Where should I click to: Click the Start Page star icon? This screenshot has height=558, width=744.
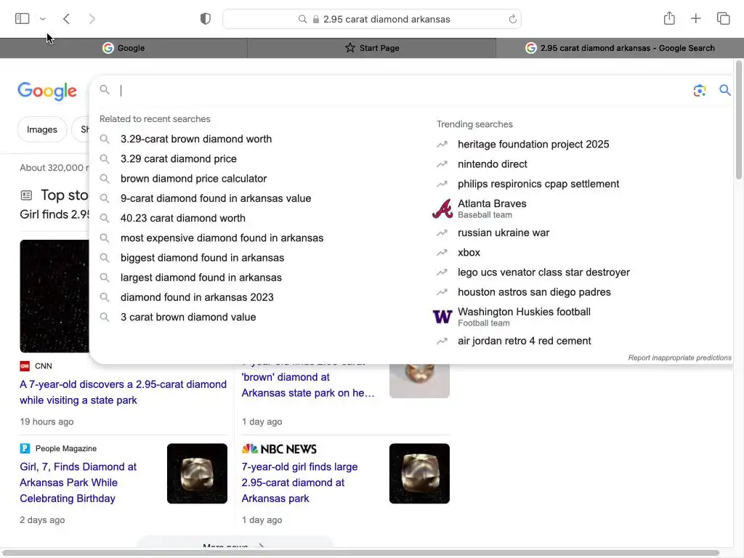pyautogui.click(x=350, y=48)
